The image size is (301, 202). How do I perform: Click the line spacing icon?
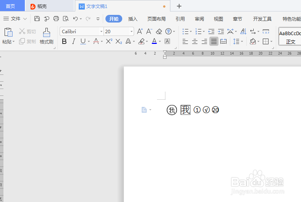point(236,41)
